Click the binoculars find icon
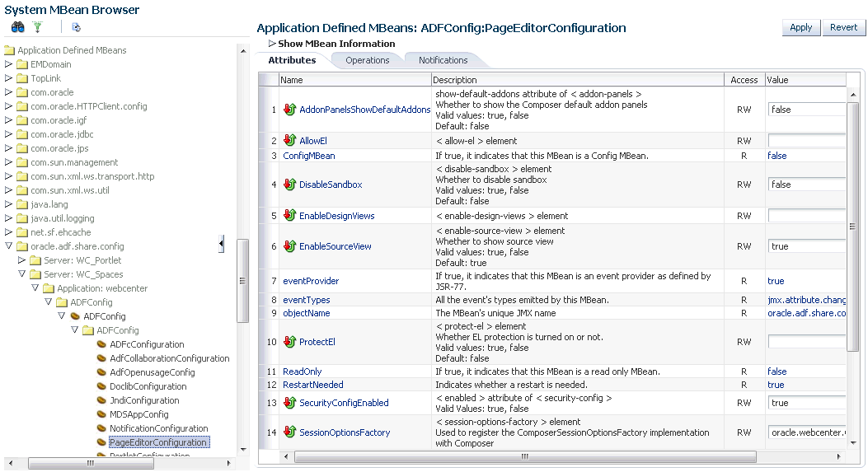The width and height of the screenshot is (868, 472). click(x=17, y=26)
